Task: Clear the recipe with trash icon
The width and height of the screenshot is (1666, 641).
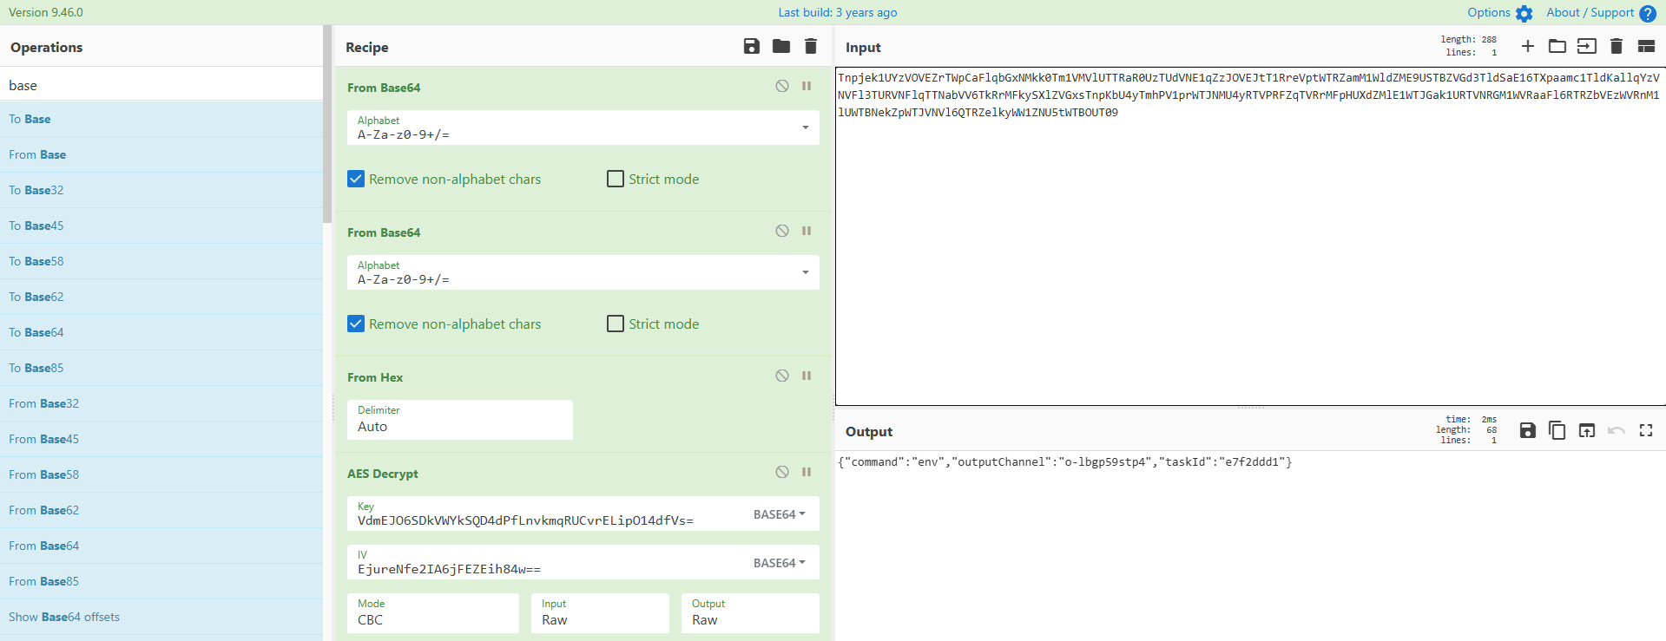Action: click(x=811, y=47)
